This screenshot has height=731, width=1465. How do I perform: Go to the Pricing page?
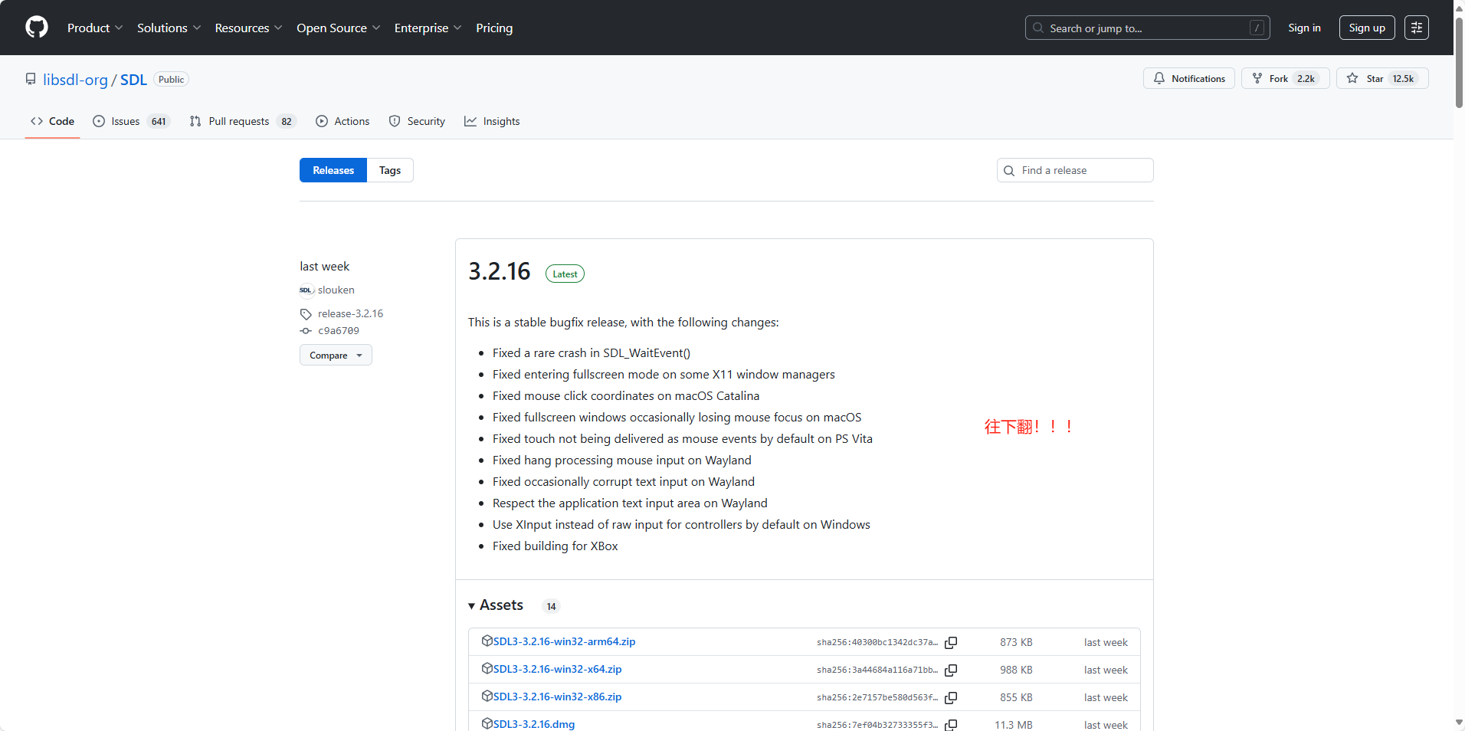point(494,28)
